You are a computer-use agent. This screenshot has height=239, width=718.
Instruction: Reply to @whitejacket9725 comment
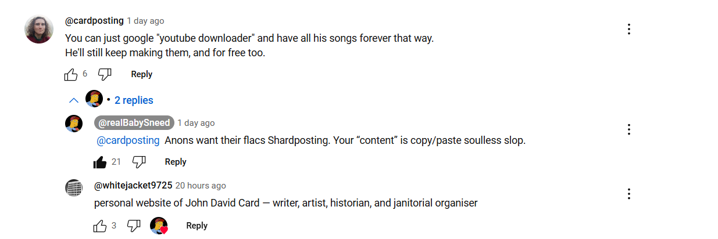pyautogui.click(x=197, y=226)
